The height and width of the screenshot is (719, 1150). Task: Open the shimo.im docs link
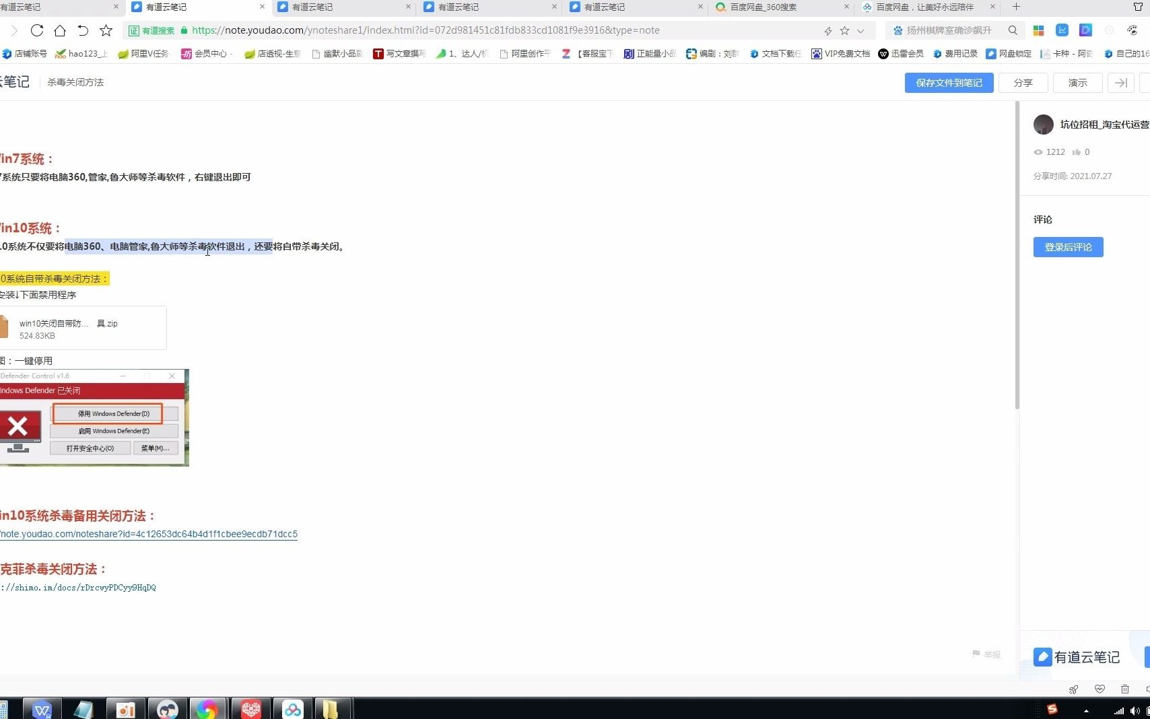click(x=78, y=587)
